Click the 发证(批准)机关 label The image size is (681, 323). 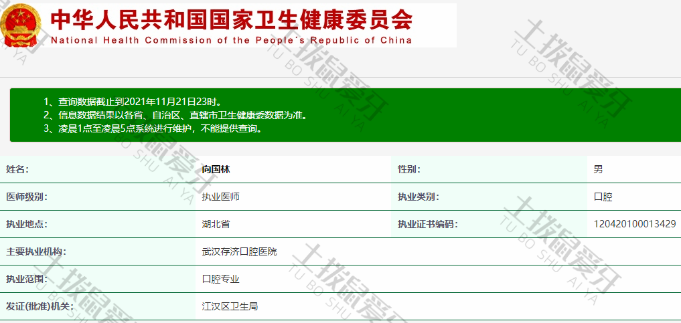(40, 306)
